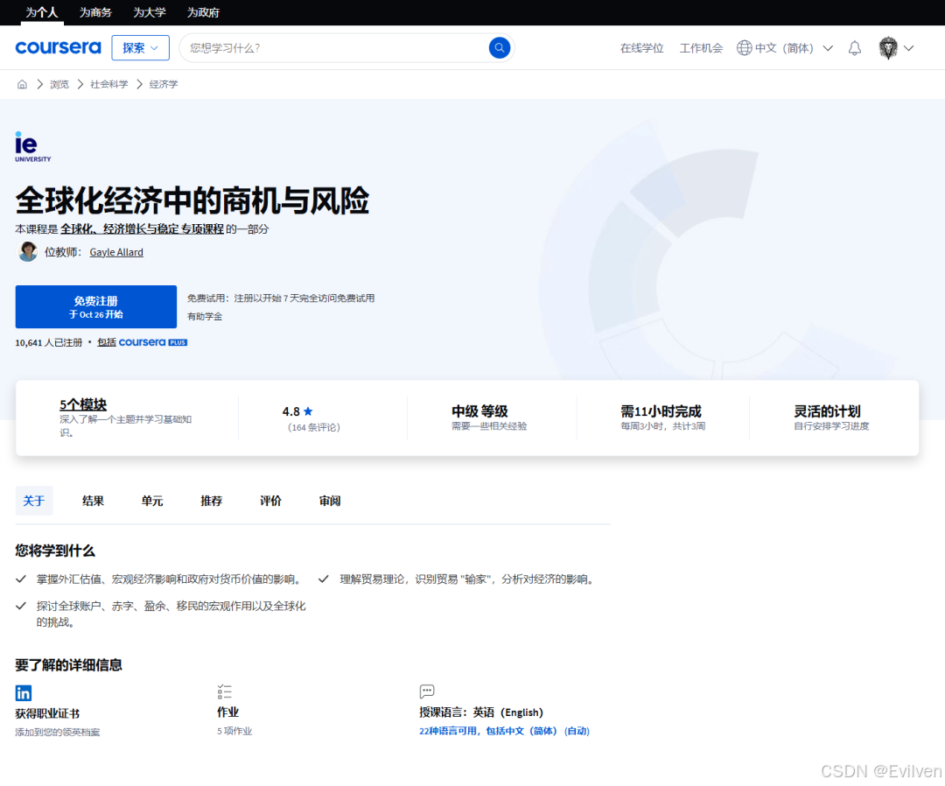Click the 有助学金 financial aid link
Viewport: 945px width, 786px height.
[204, 317]
